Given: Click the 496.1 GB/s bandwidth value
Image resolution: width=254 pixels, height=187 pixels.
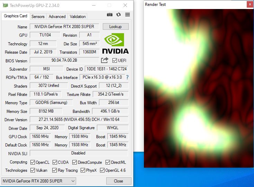Looking at the screenshot, I should (x=110, y=111).
